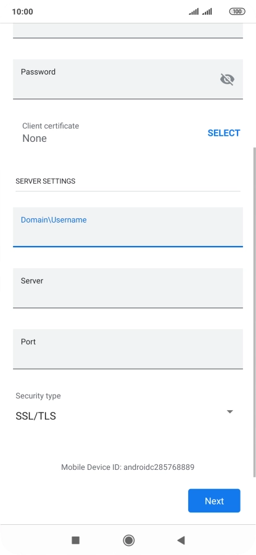256x555 pixels.
Task: Tap the Client certificate None value
Action: click(x=35, y=138)
